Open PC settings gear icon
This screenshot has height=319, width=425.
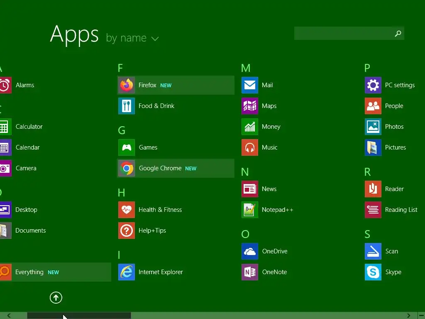coord(373,85)
